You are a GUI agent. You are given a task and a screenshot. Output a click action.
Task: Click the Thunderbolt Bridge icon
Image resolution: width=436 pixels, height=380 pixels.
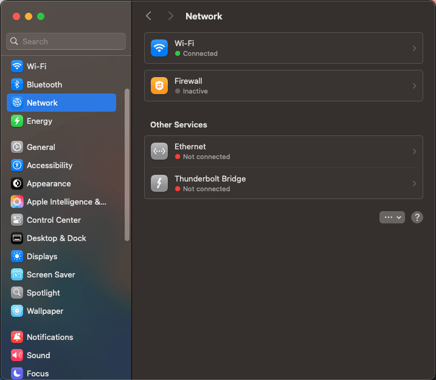coord(159,183)
